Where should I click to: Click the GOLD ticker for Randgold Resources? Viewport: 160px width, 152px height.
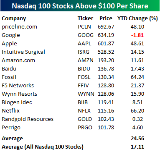[x=85, y=119]
